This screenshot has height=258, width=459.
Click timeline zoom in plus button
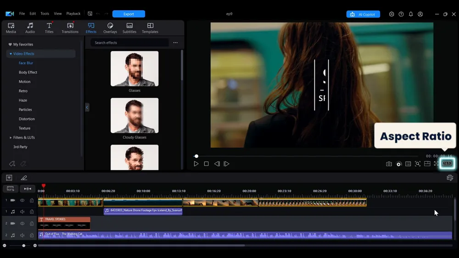point(35,246)
